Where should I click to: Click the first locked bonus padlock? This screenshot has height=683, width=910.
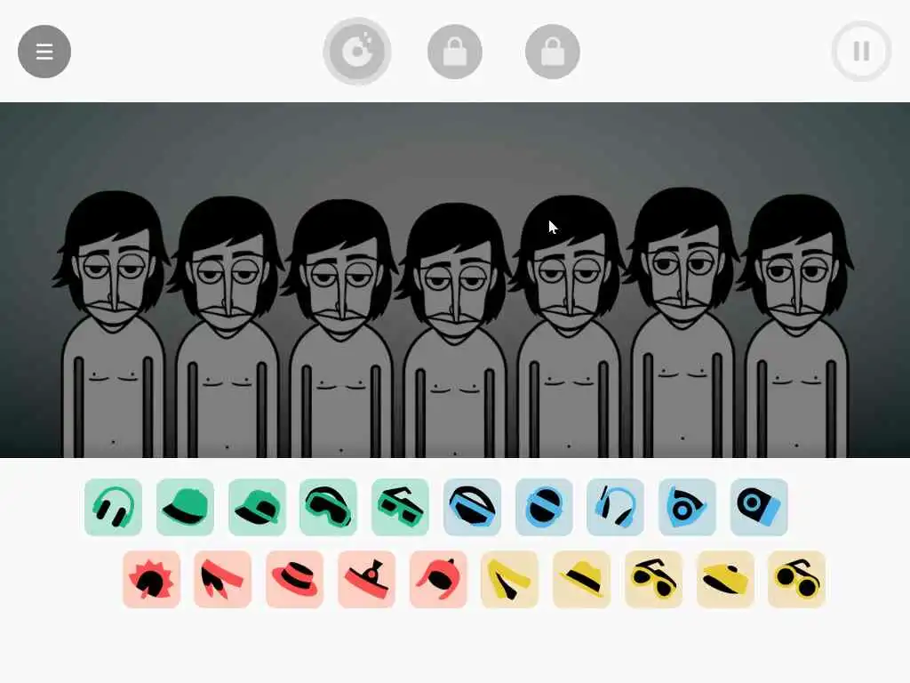point(455,52)
